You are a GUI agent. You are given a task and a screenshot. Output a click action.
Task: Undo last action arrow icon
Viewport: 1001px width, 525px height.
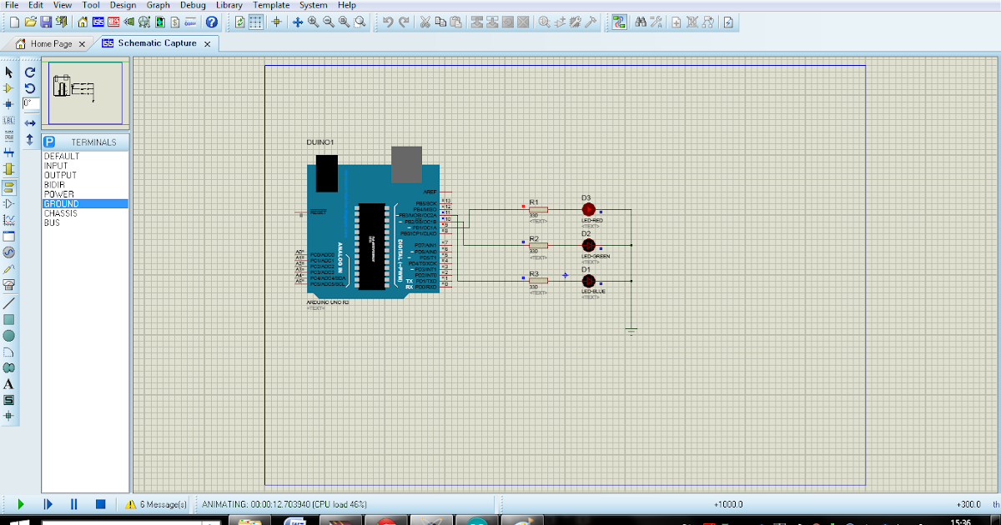(388, 22)
